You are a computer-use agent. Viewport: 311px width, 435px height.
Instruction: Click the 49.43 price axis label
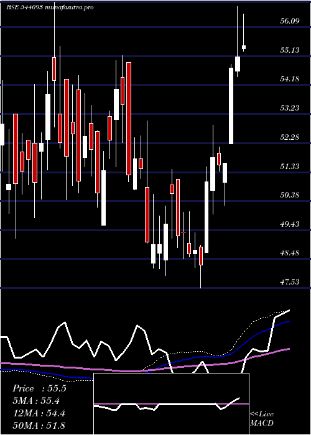290,224
